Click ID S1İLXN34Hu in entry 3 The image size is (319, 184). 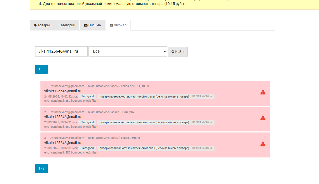click(202, 148)
